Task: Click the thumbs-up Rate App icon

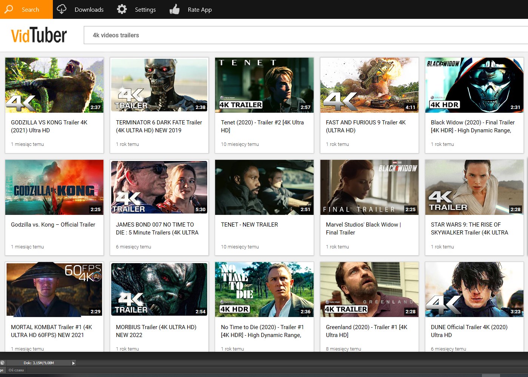Action: [174, 9]
